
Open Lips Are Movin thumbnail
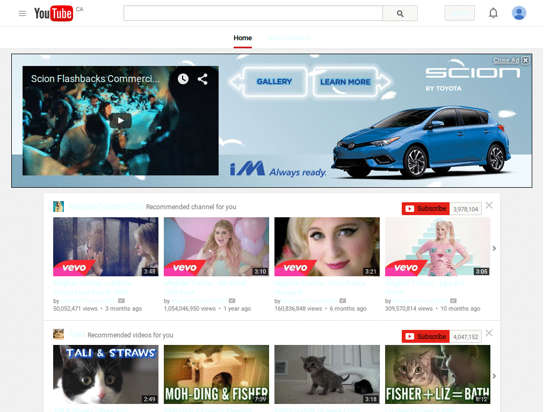(x=438, y=247)
